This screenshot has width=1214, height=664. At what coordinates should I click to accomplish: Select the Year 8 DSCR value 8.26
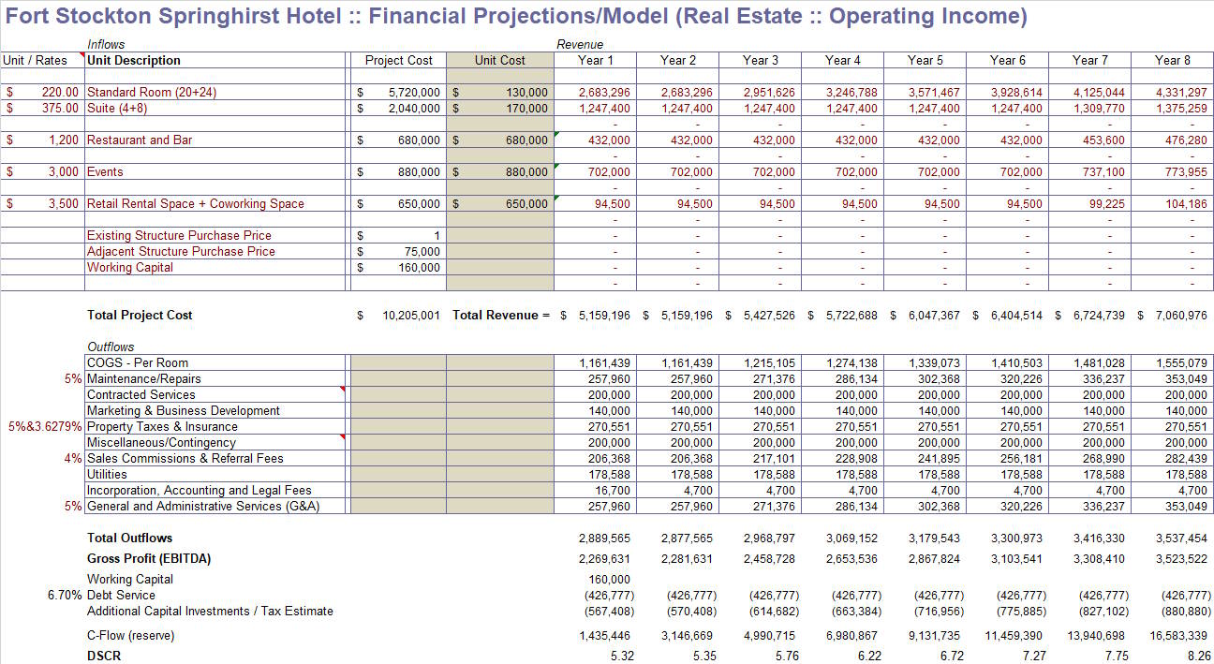click(x=1198, y=657)
